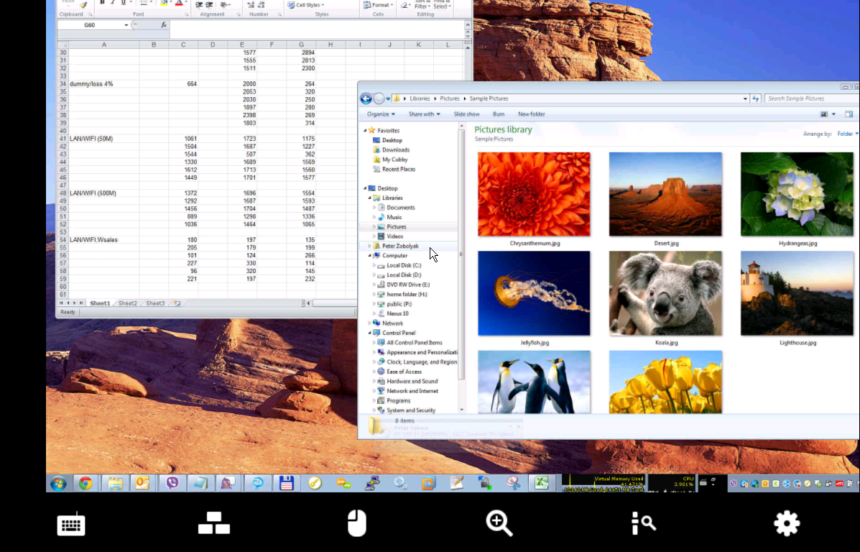860x552 pixels.
Task: Click the floppy disk icon in taskbar
Action: pos(286,484)
